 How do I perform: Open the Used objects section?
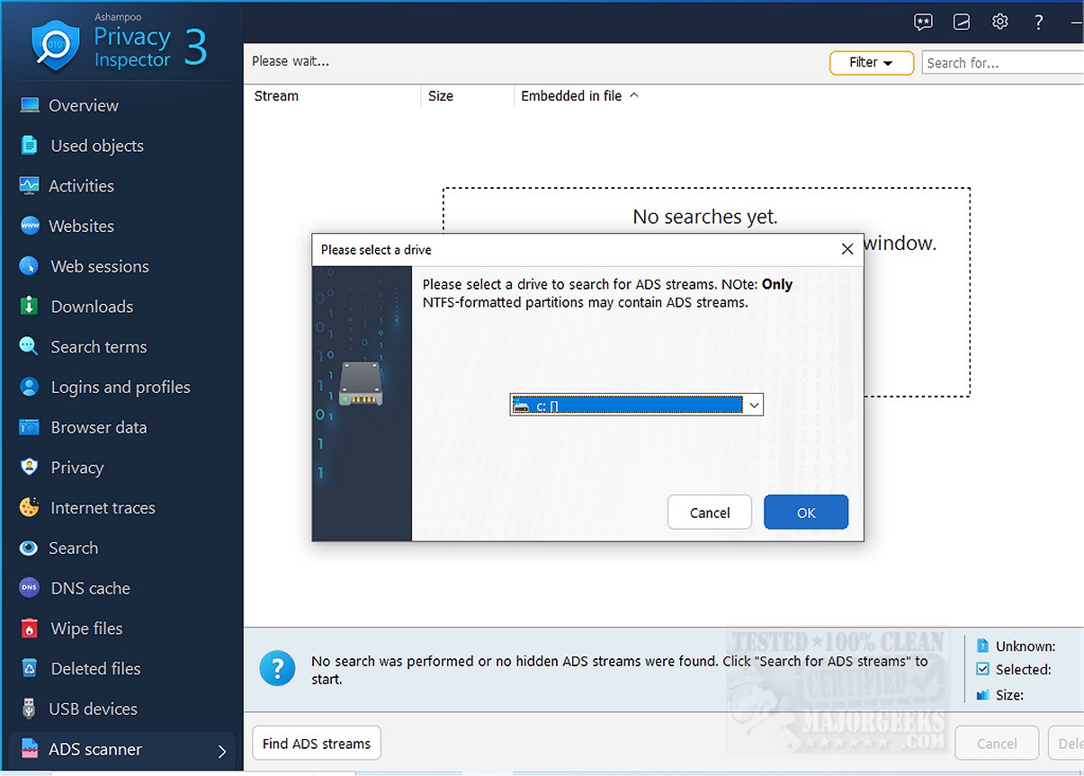[97, 146]
